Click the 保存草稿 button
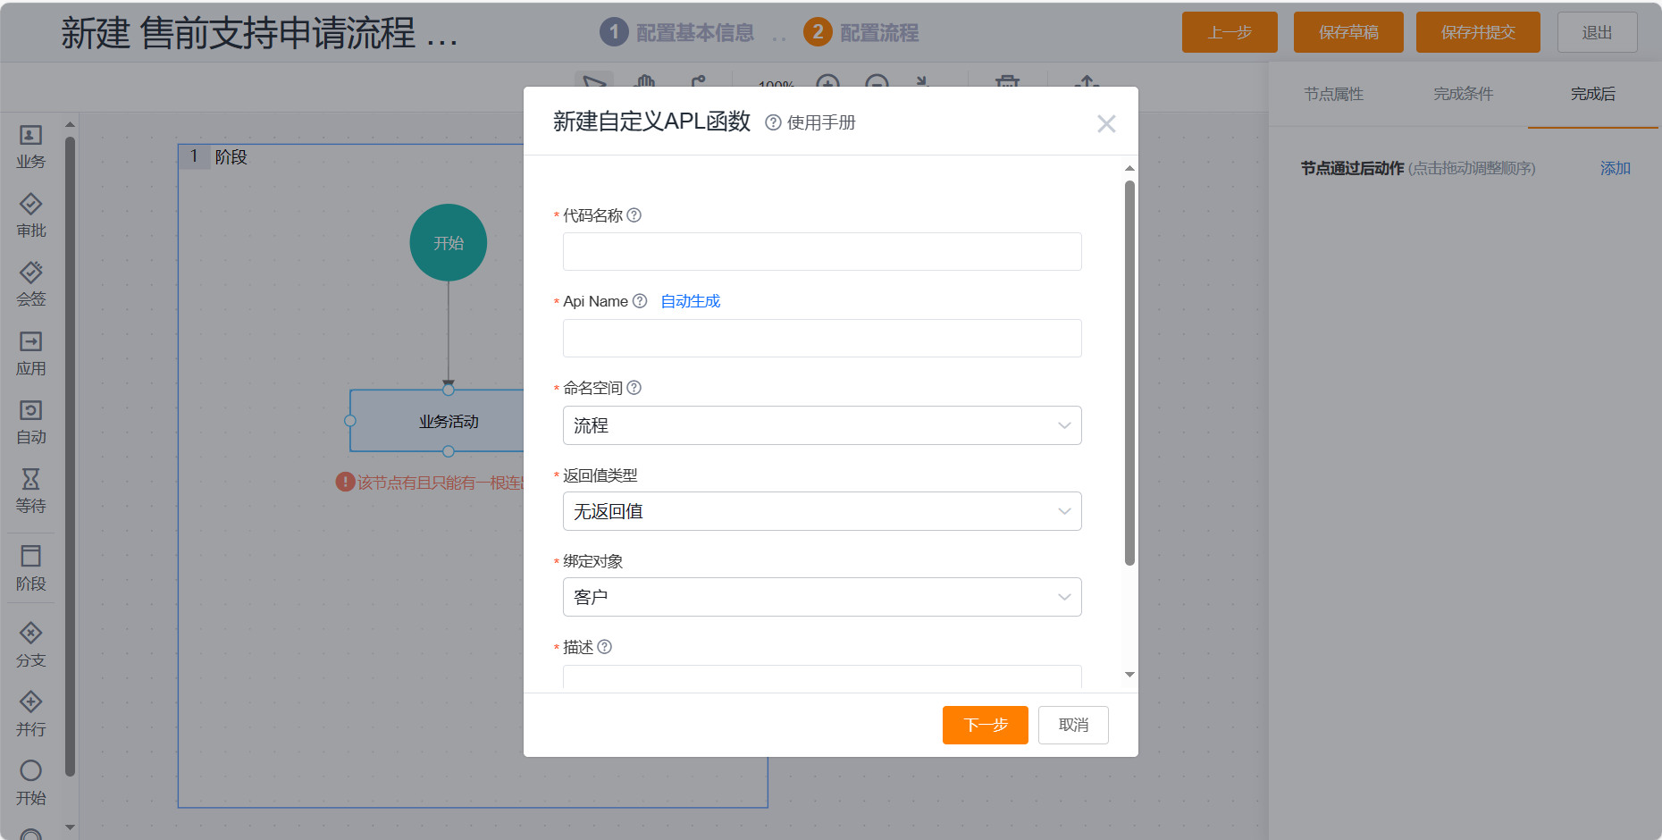The width and height of the screenshot is (1662, 840). coord(1348,32)
